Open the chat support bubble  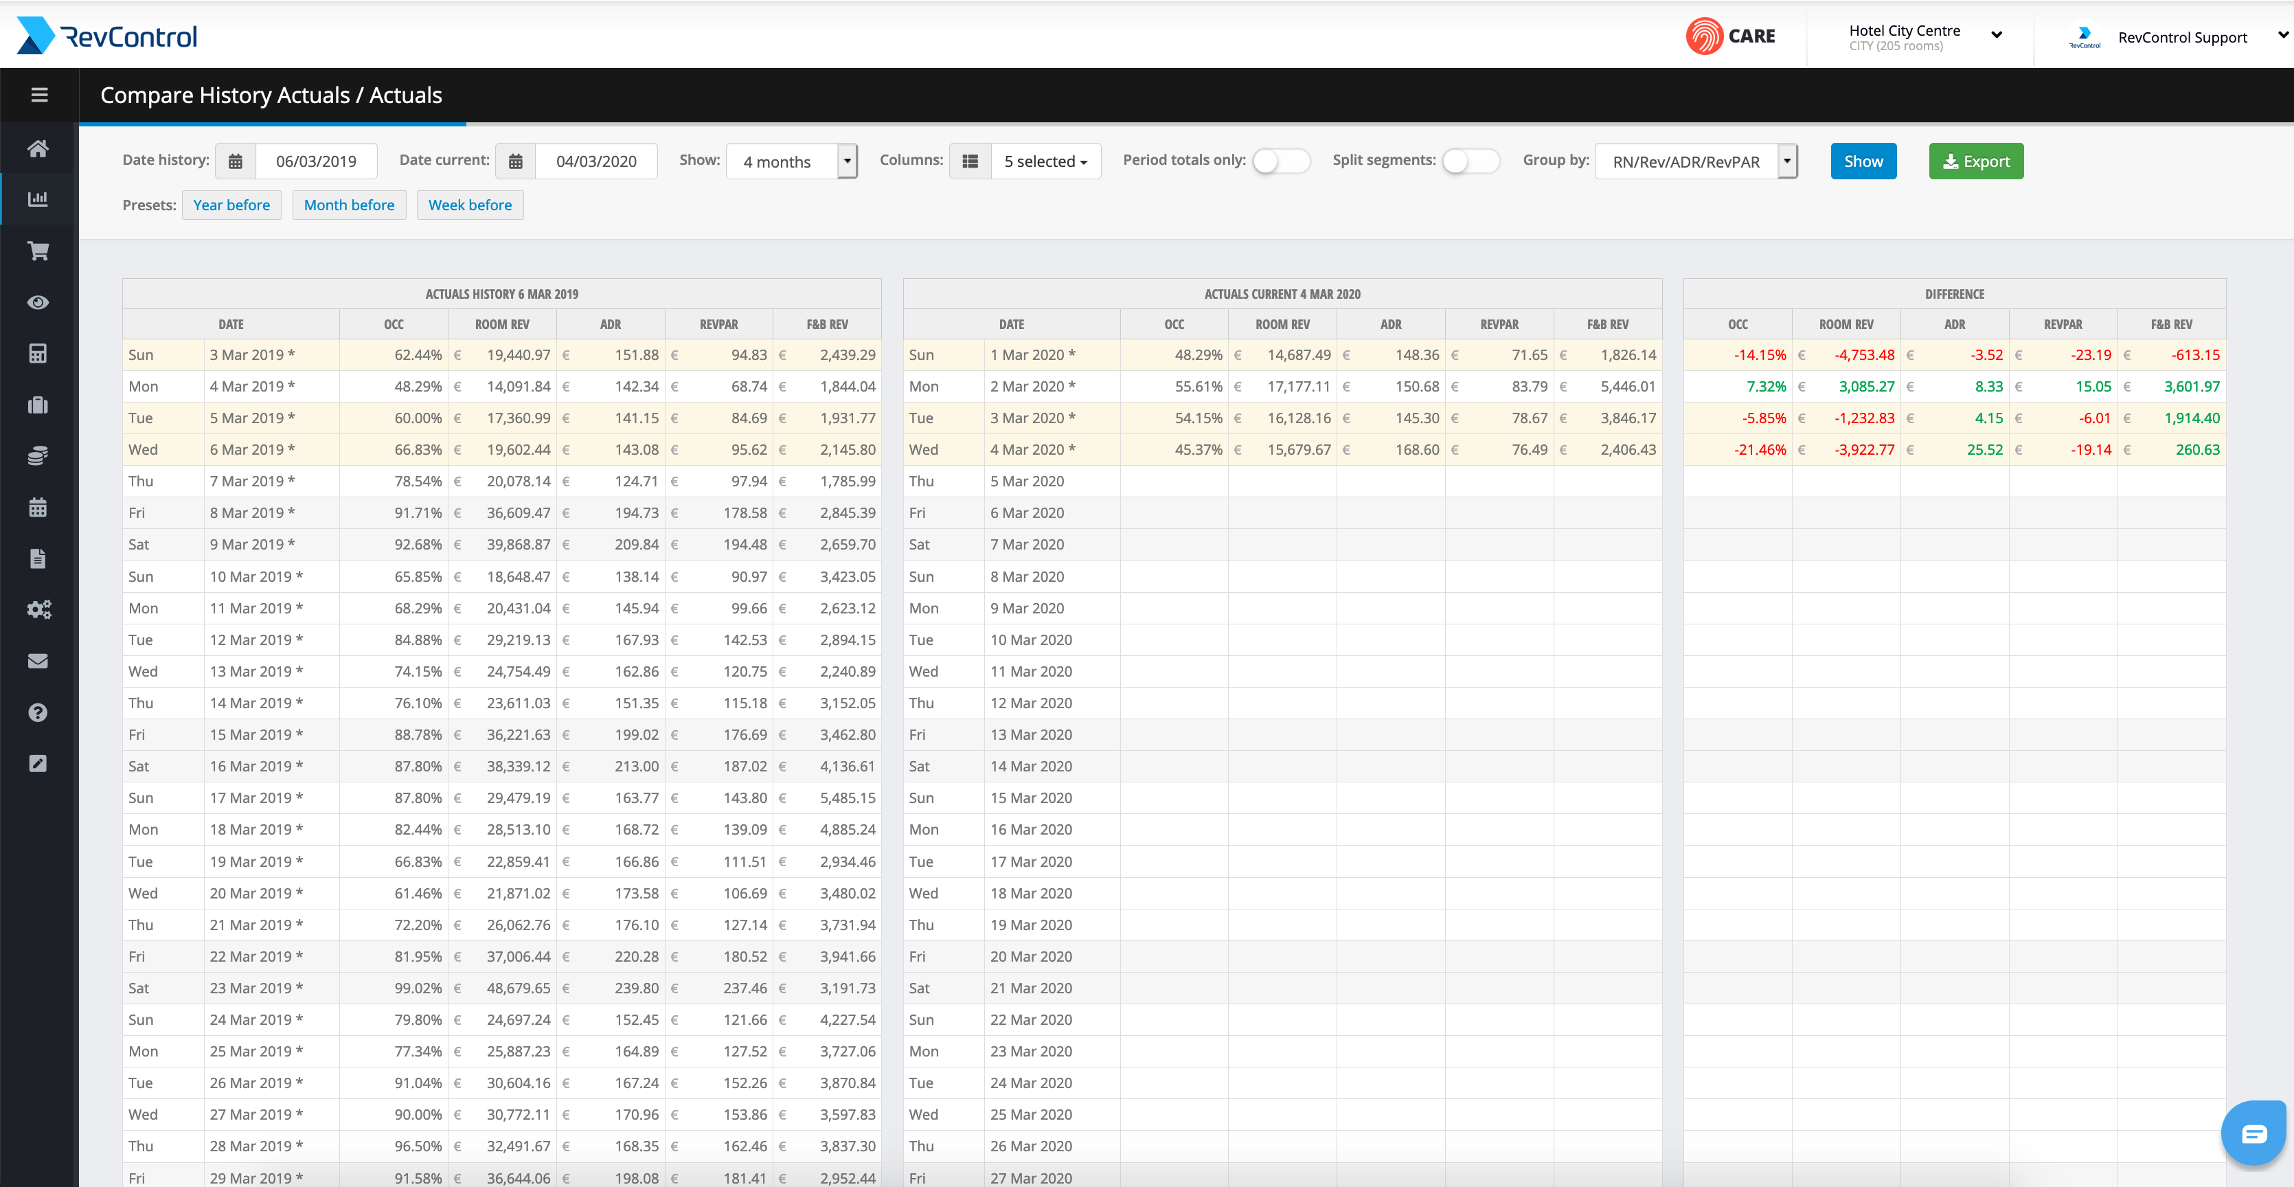(x=2254, y=1133)
